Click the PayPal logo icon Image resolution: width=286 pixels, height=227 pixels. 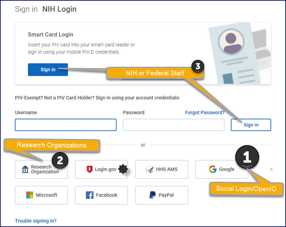[x=152, y=195]
